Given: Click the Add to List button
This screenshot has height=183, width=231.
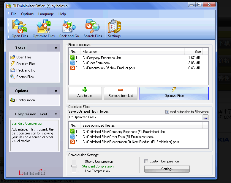Looking at the screenshot, I should point(85,93).
